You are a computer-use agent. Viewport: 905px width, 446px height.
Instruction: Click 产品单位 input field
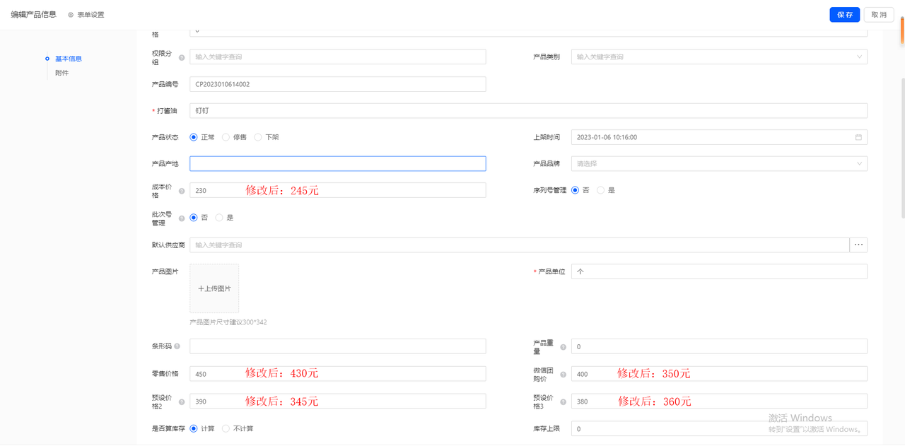(719, 271)
